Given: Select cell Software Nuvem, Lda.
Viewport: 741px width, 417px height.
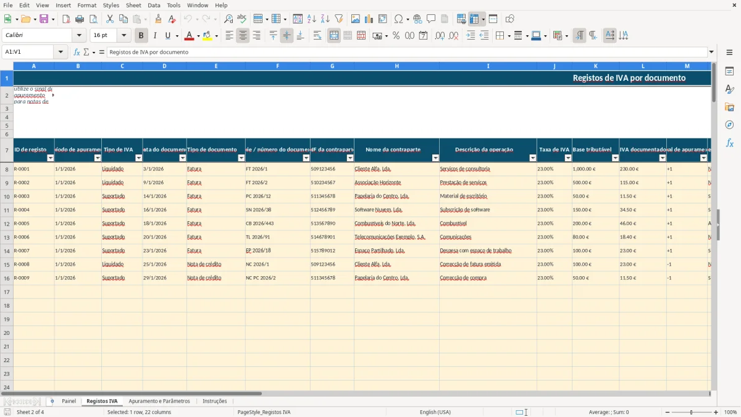Looking at the screenshot, I should [x=396, y=210].
